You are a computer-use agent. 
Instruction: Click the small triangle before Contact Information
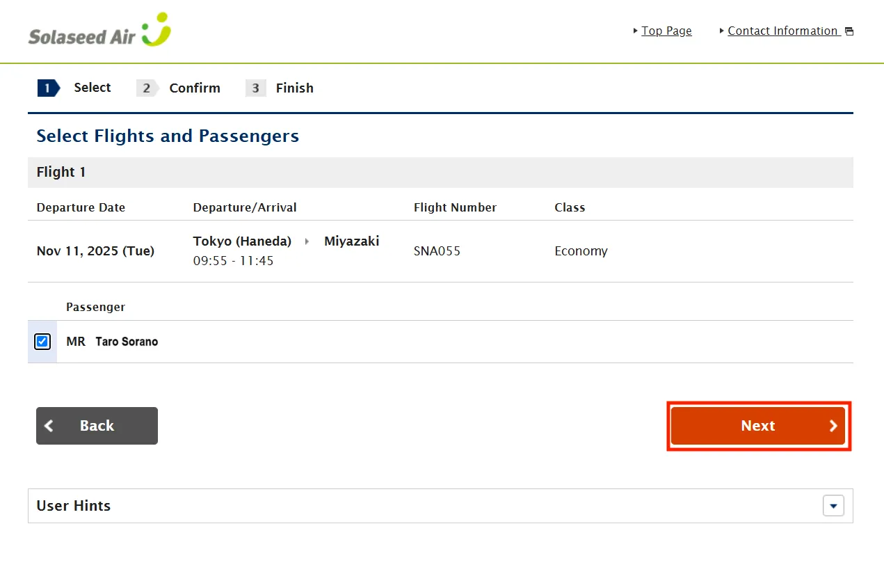pos(722,31)
